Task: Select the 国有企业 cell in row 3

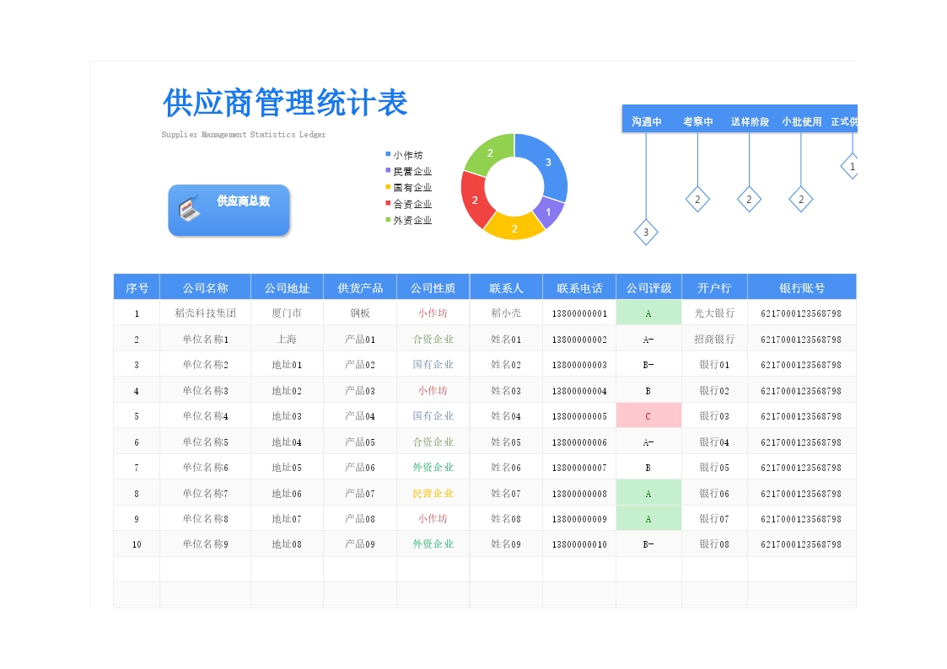Action: (x=433, y=364)
